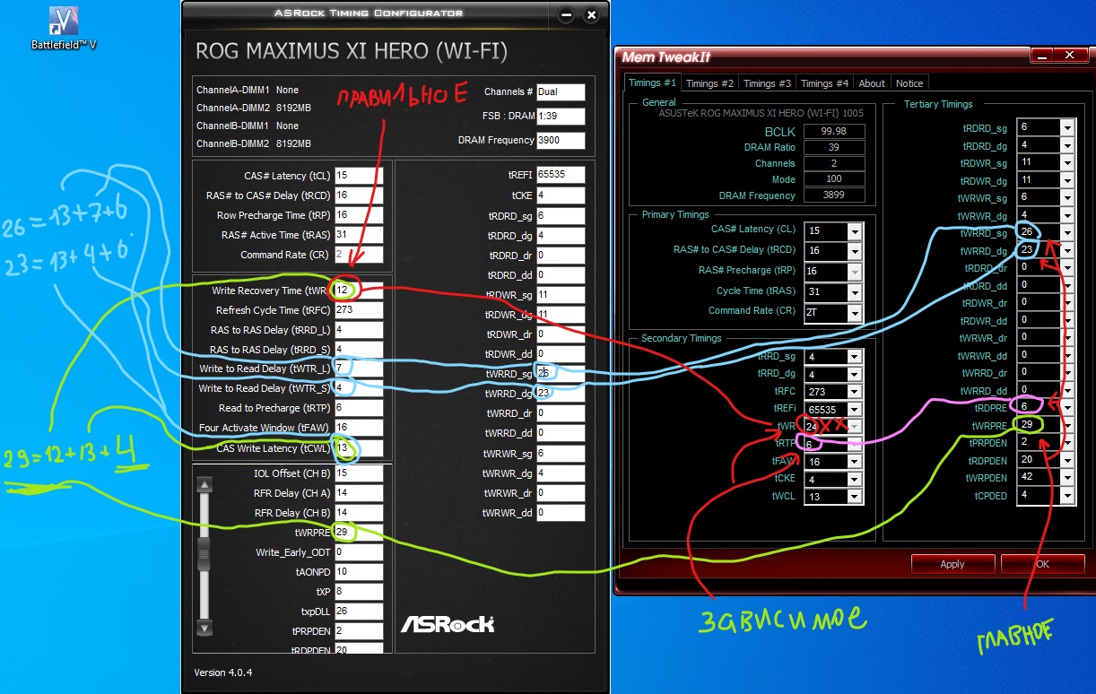Image resolution: width=1096 pixels, height=694 pixels.
Task: Expand the Cycle Time (tRAS) dropdown
Action: coord(855,291)
